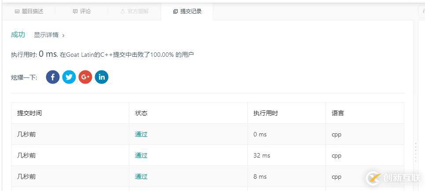Share result on LinkedIn

[102, 77]
